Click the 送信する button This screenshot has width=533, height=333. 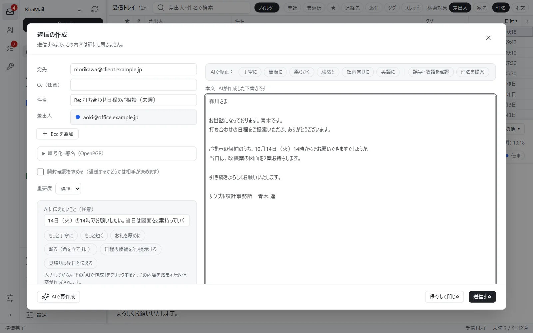tap(482, 297)
